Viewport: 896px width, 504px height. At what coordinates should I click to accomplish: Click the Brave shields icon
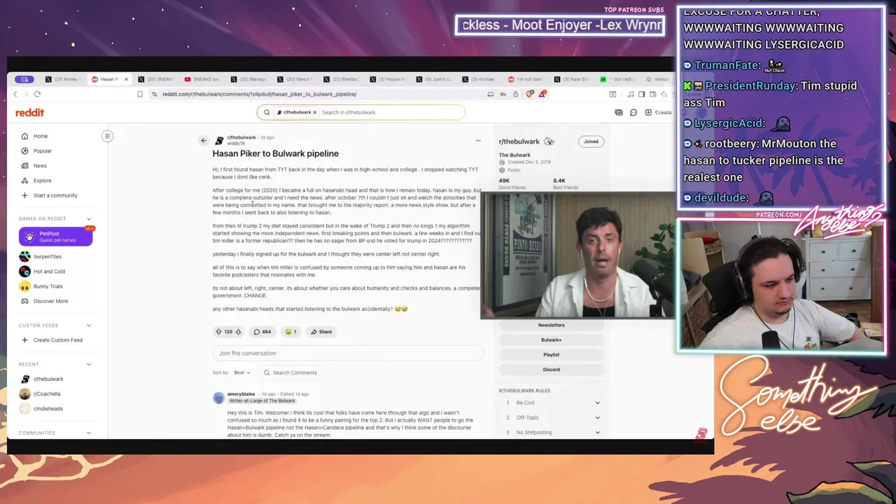(x=530, y=94)
